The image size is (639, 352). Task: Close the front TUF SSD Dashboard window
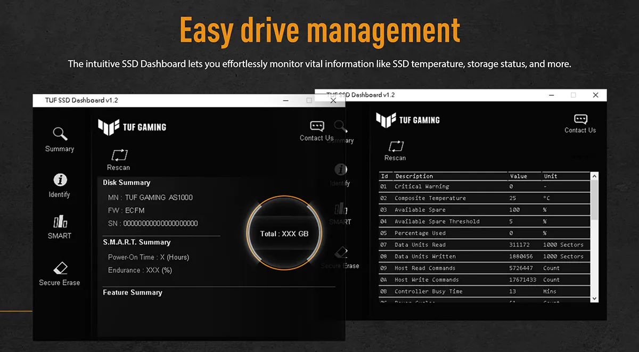coord(333,100)
